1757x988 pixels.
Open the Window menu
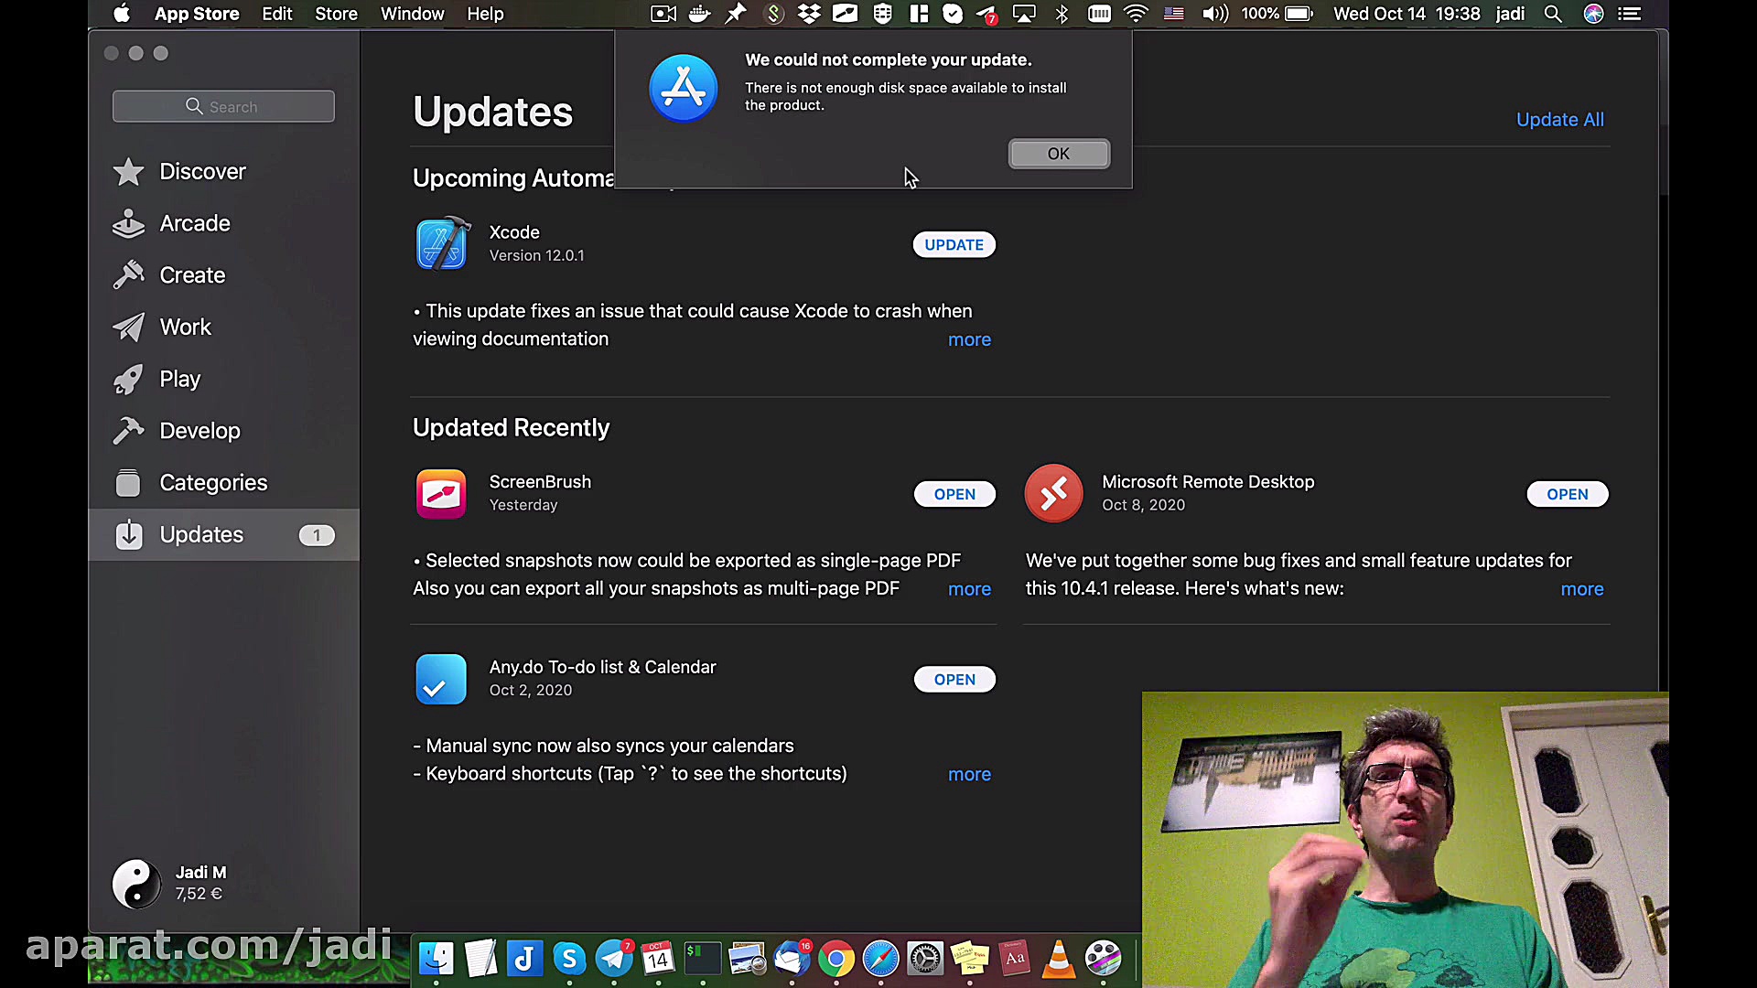412,14
